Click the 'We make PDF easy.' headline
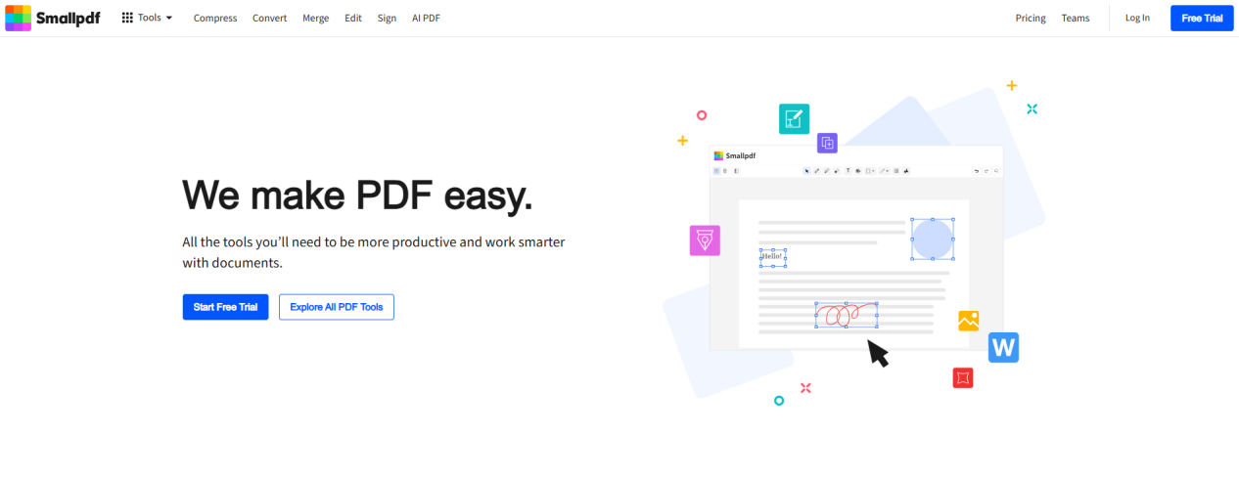This screenshot has width=1239, height=479. [358, 196]
